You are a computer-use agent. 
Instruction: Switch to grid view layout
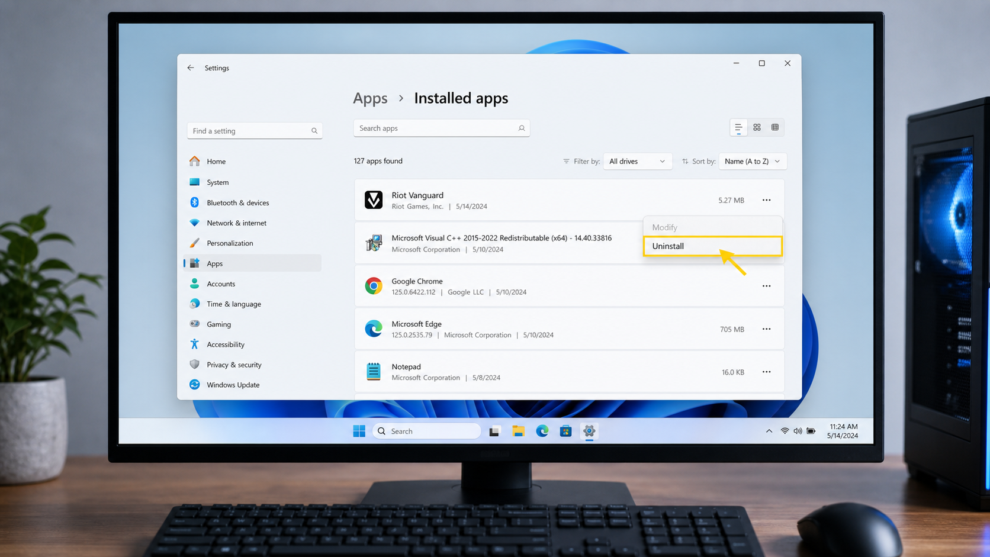pyautogui.click(x=757, y=127)
